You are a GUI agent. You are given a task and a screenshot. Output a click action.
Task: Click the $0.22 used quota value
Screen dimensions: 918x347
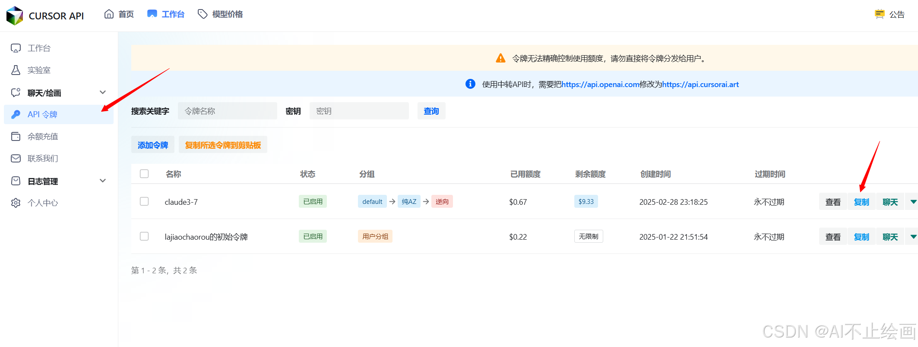(x=518, y=237)
